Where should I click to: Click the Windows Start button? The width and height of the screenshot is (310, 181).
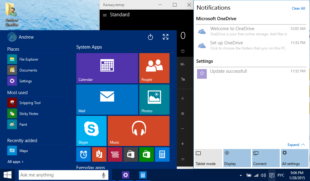click(x=8, y=175)
